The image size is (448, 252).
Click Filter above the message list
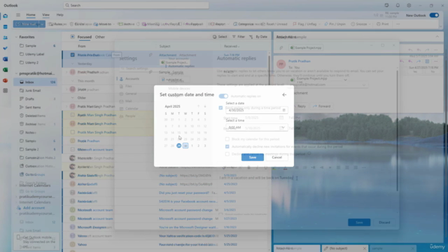click(x=239, y=36)
